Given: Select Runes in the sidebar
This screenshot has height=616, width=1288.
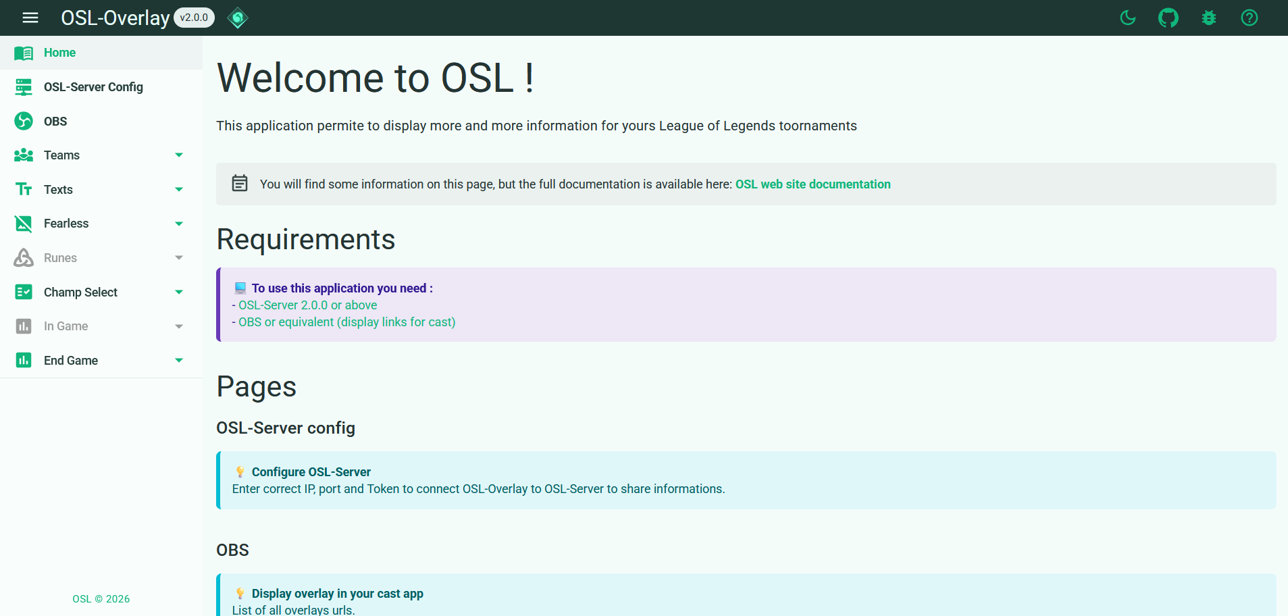Looking at the screenshot, I should pyautogui.click(x=101, y=258).
